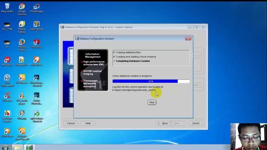Click Finish in the Creation Options window

196,123
